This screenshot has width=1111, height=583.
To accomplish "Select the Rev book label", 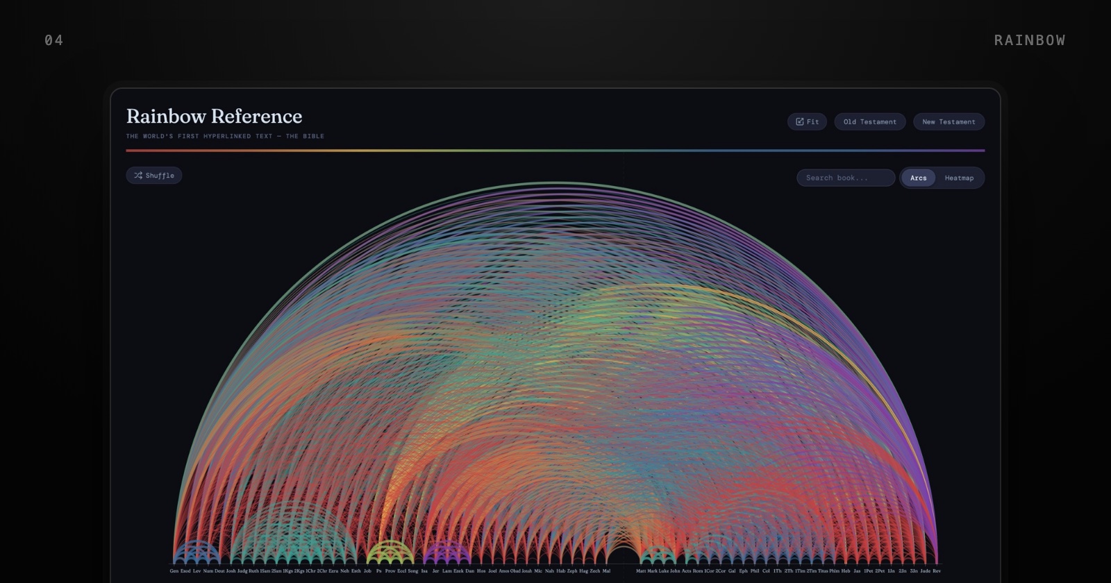I will [x=937, y=571].
